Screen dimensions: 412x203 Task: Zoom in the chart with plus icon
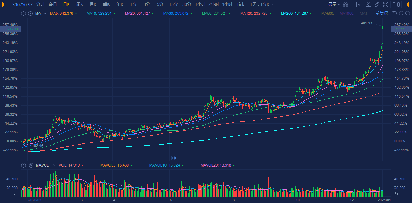(x=407, y=13)
